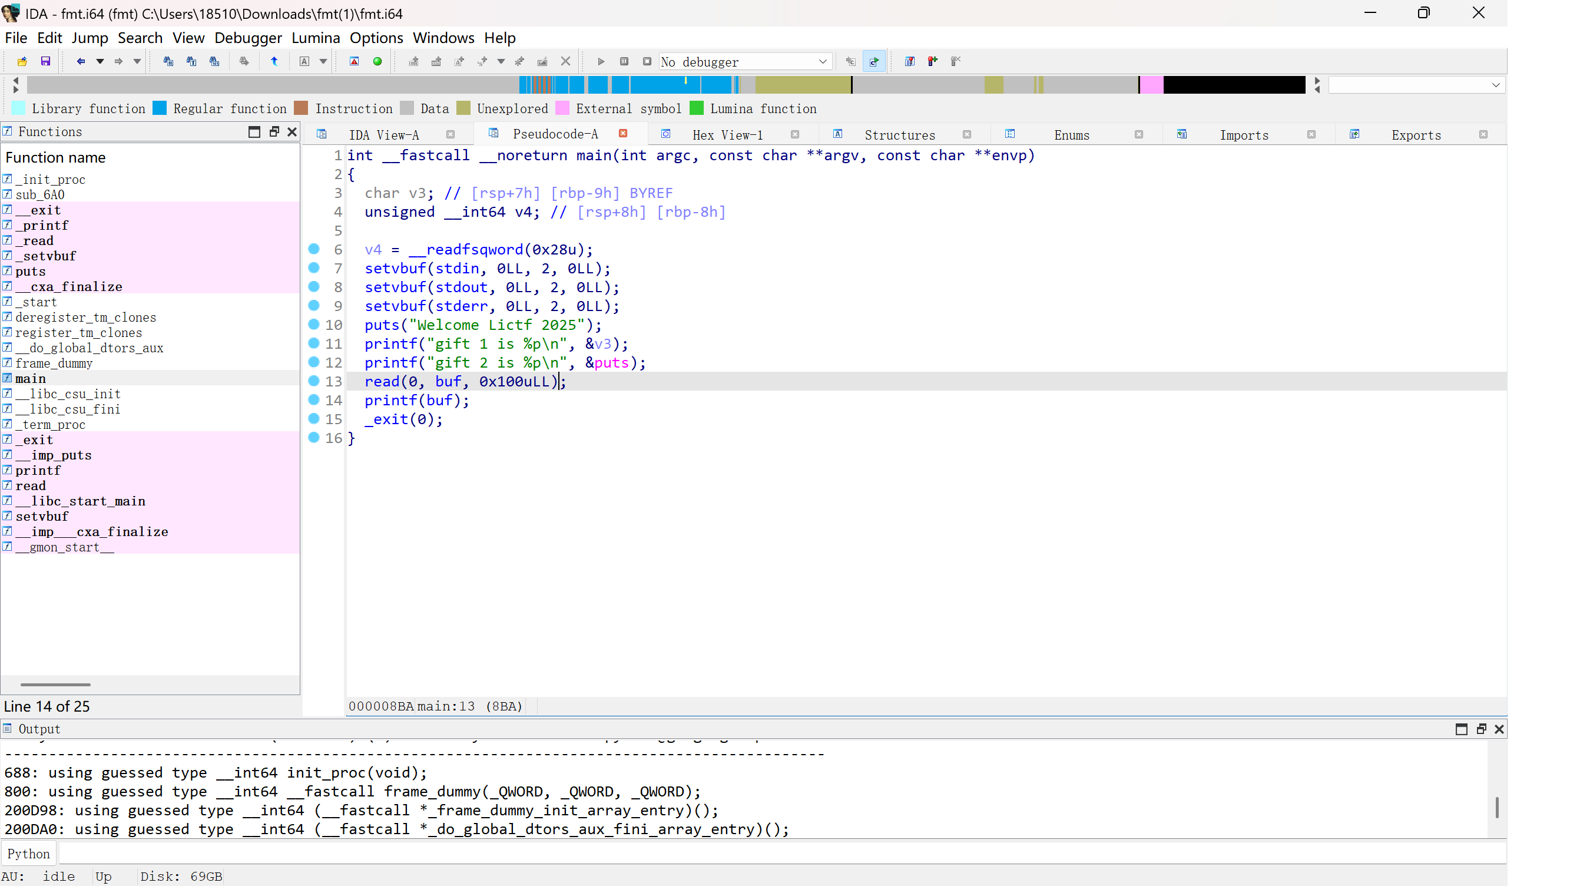Toggle breakpoint dot on line 15

click(x=314, y=419)
